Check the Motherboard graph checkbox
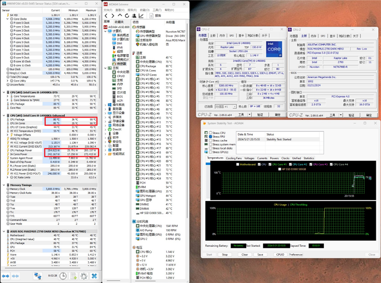Image resolution: width=381 pixels, height=283 pixels. pyautogui.click(x=238, y=164)
